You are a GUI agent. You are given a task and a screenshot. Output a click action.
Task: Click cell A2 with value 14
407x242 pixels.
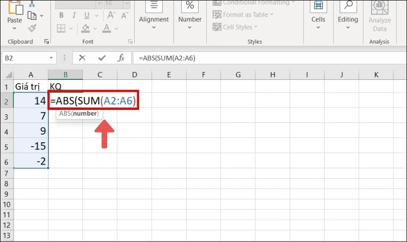tap(31, 101)
